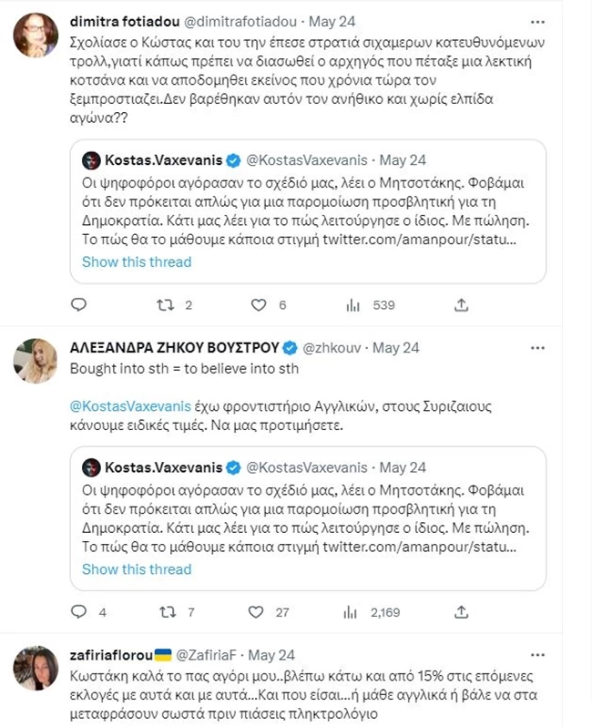Click Show this thread in first quoted tweet
Viewport: 592px width, 727px height.
click(137, 262)
